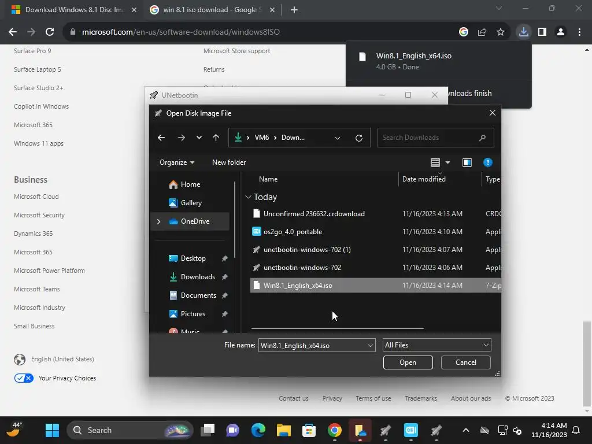Image resolution: width=592 pixels, height=444 pixels.
Task: Go back in Chrome browser
Action: click(13, 32)
